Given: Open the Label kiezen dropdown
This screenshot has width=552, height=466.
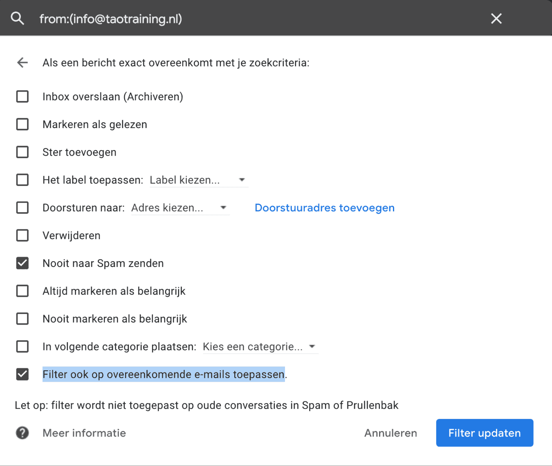Looking at the screenshot, I should [198, 180].
